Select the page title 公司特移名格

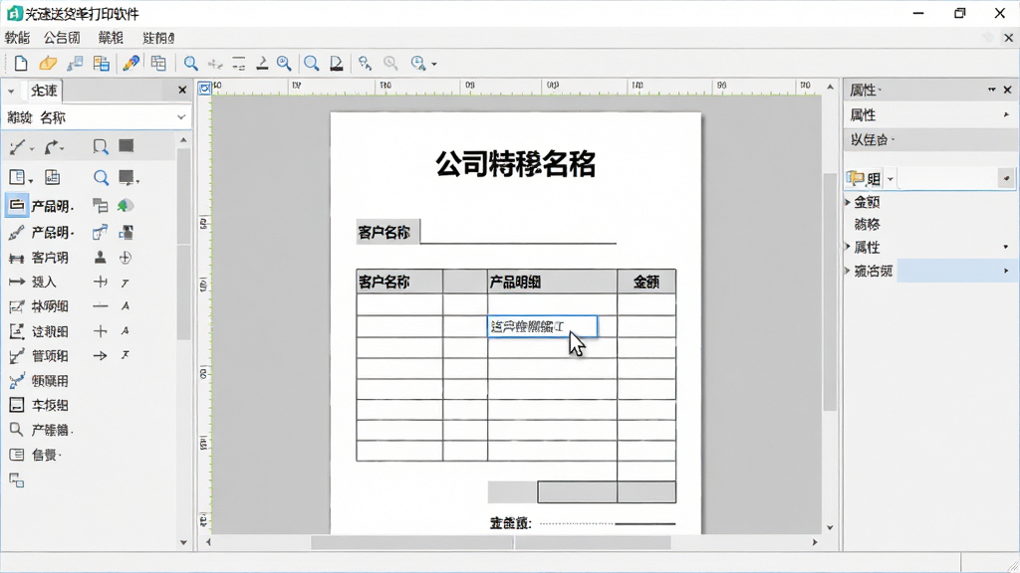point(515,164)
